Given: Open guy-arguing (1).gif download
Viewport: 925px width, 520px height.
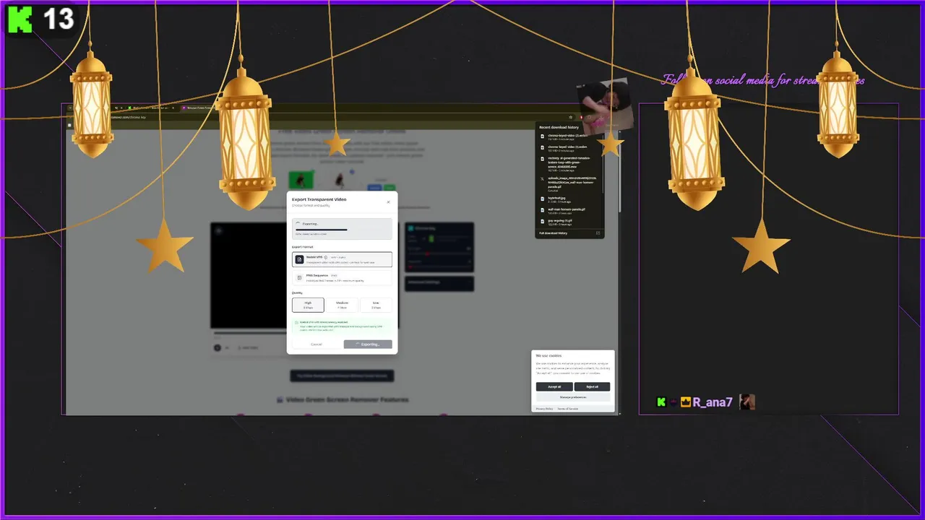Looking at the screenshot, I should coord(569,222).
